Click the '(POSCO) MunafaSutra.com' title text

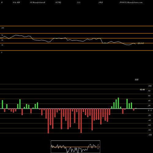pos(131,2)
